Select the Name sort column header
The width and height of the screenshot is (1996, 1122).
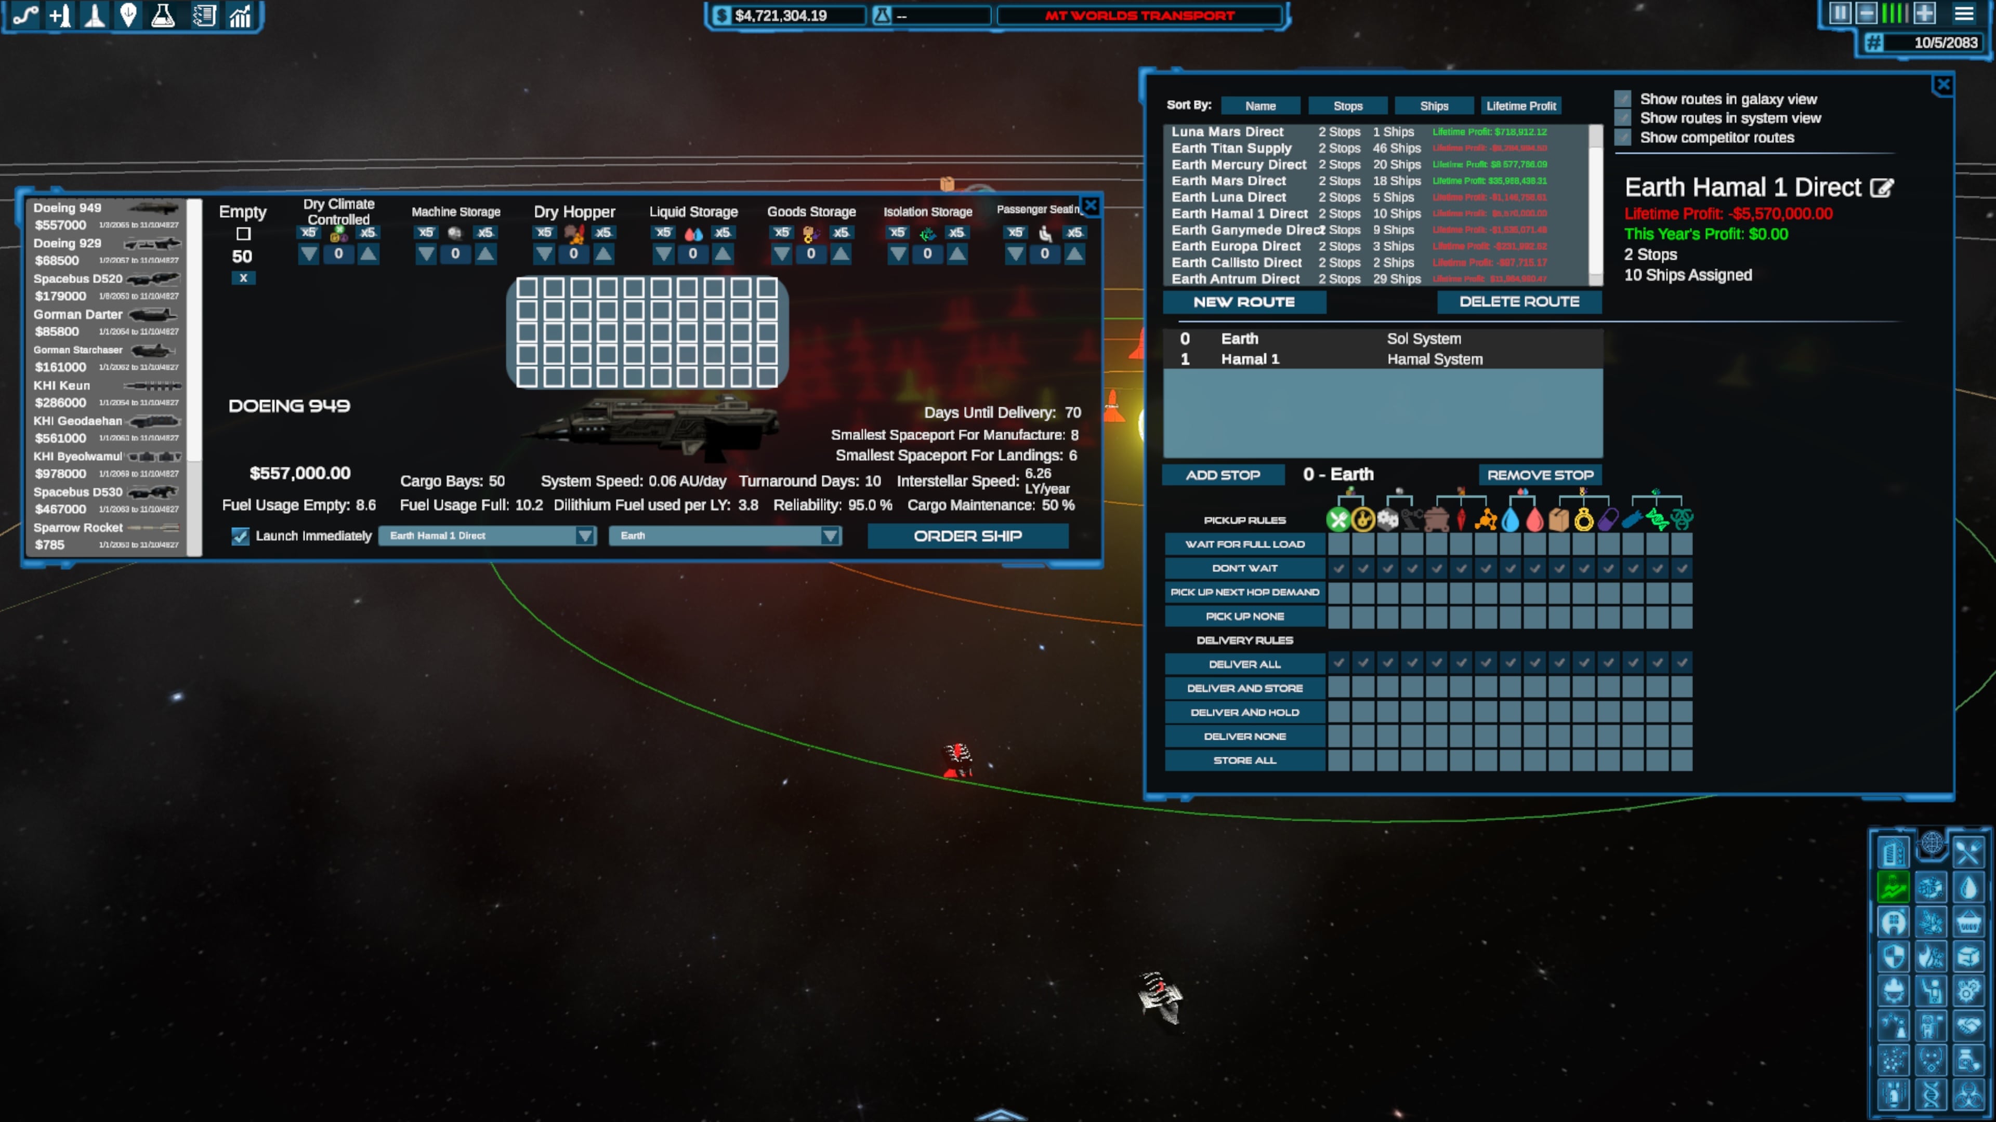pyautogui.click(x=1258, y=105)
